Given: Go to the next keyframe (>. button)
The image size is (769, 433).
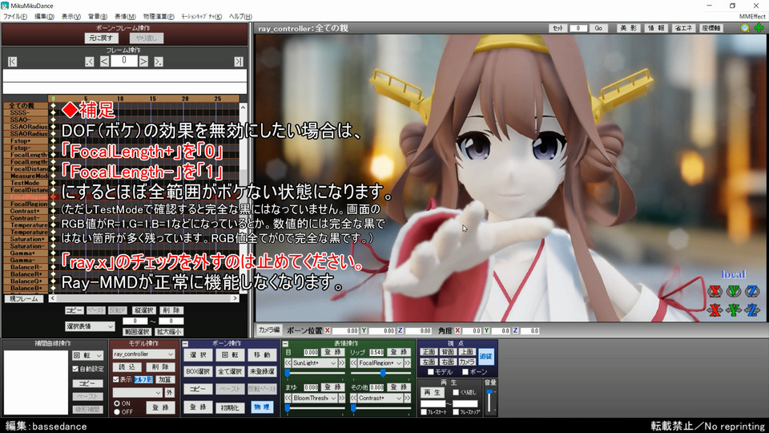Looking at the screenshot, I should click(158, 62).
